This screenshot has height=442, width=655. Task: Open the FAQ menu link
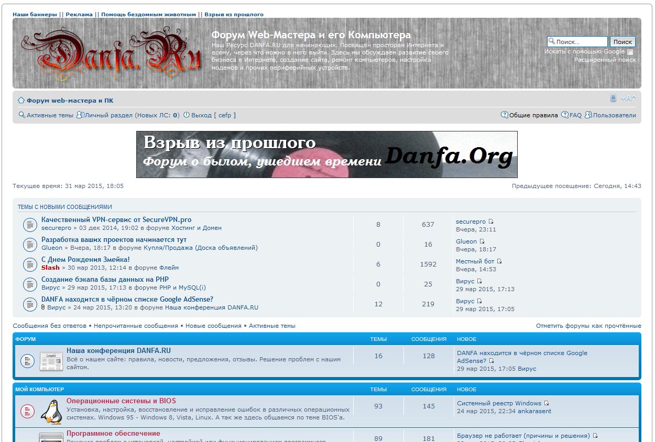tap(575, 115)
